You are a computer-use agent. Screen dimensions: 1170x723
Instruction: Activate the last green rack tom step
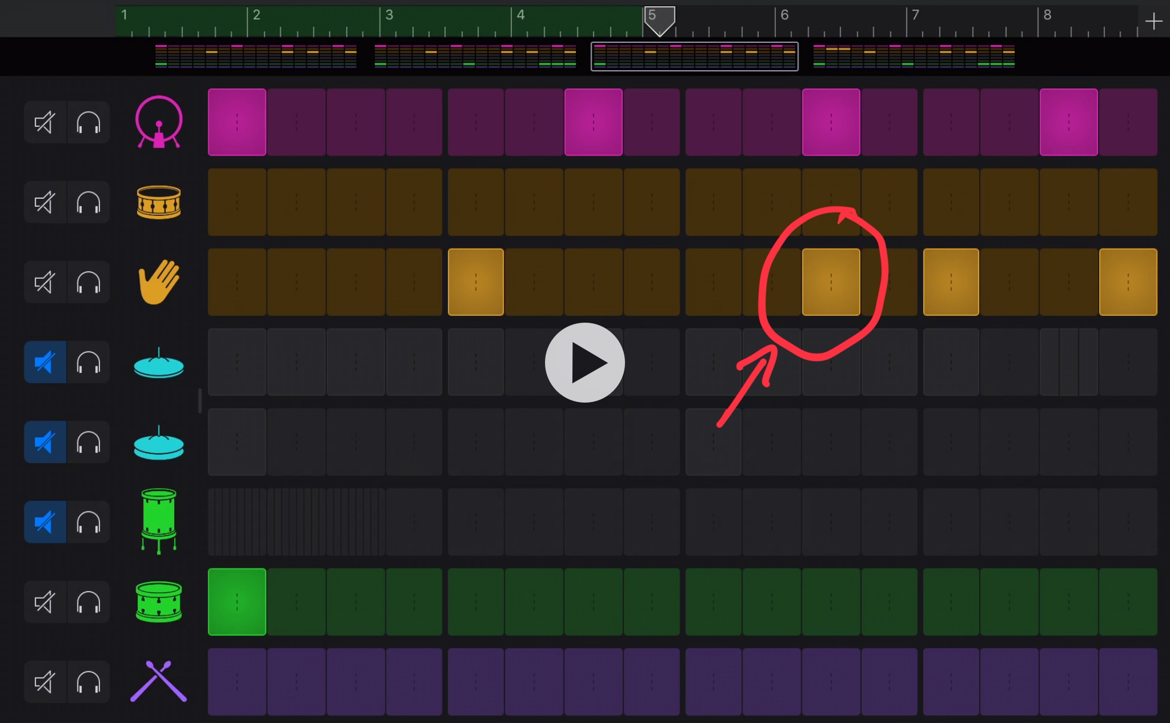(1128, 602)
